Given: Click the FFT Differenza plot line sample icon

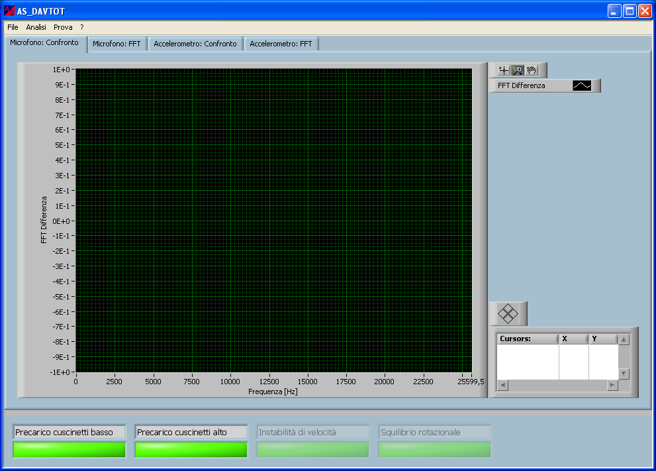Looking at the screenshot, I should pyautogui.click(x=582, y=86).
